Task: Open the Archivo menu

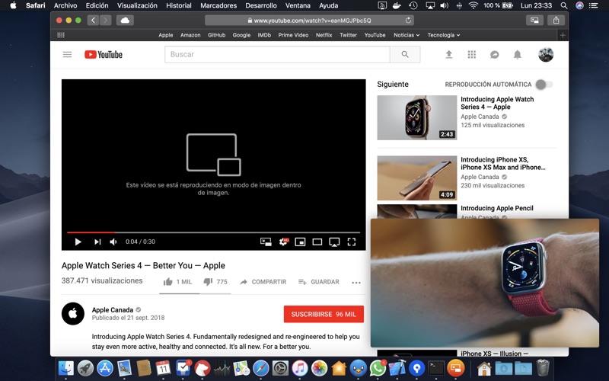Action: tap(65, 5)
